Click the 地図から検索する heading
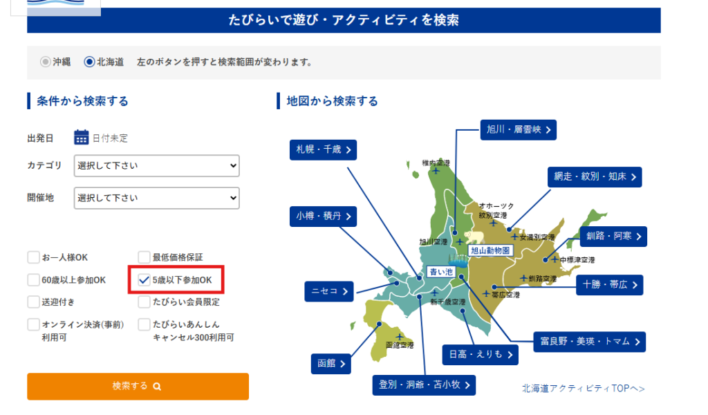Viewport: 708px width, 415px height. tap(333, 101)
